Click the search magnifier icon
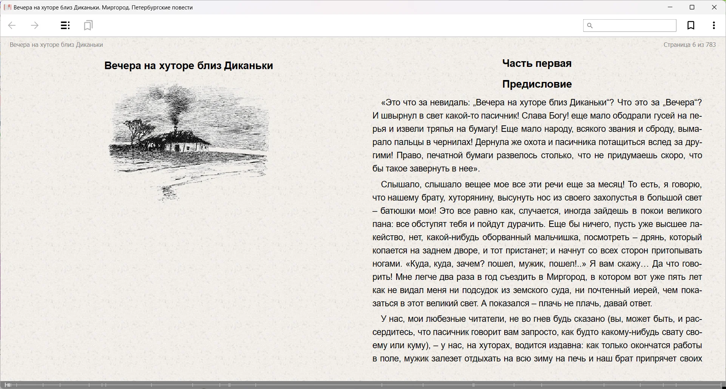This screenshot has height=389, width=726. coord(590,26)
